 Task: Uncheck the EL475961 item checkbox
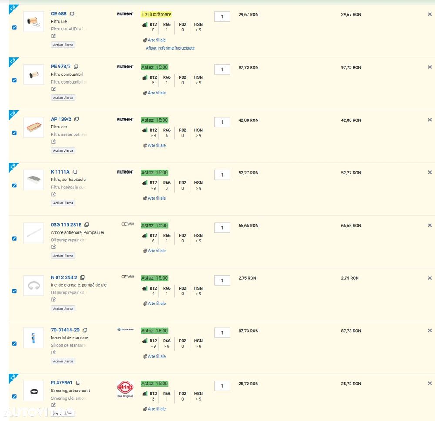14,396
